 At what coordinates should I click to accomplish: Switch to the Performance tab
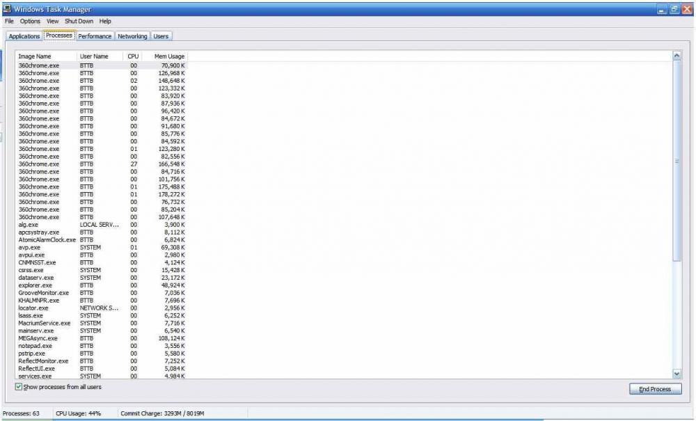(x=95, y=36)
